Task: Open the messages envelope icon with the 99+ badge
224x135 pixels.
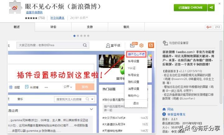Action: (x=133, y=45)
